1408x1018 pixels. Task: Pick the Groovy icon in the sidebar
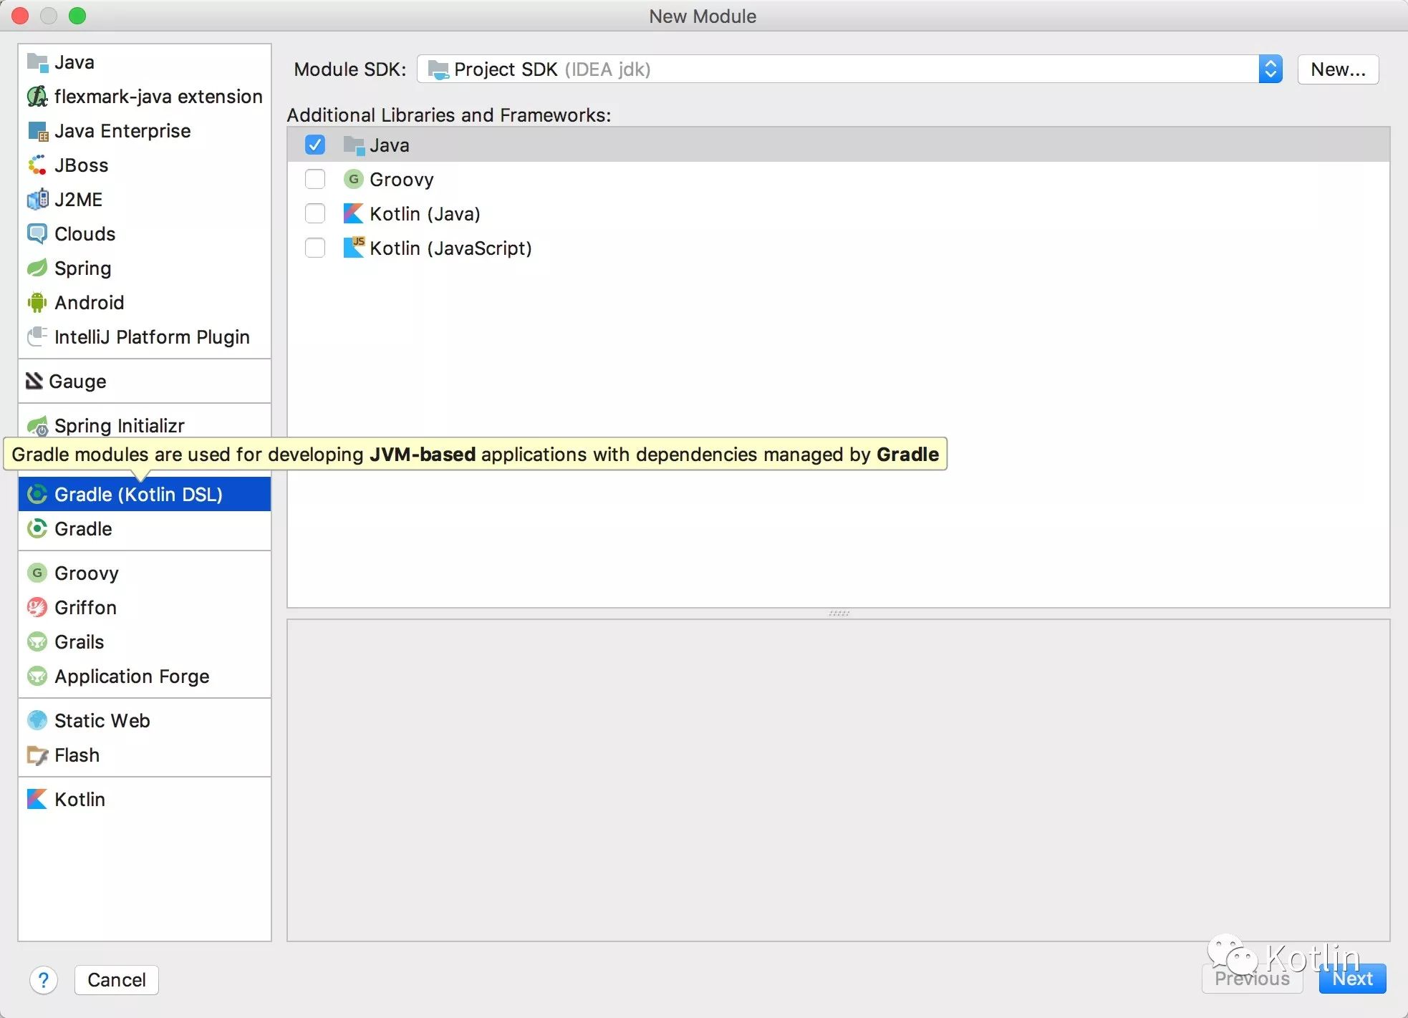37,573
